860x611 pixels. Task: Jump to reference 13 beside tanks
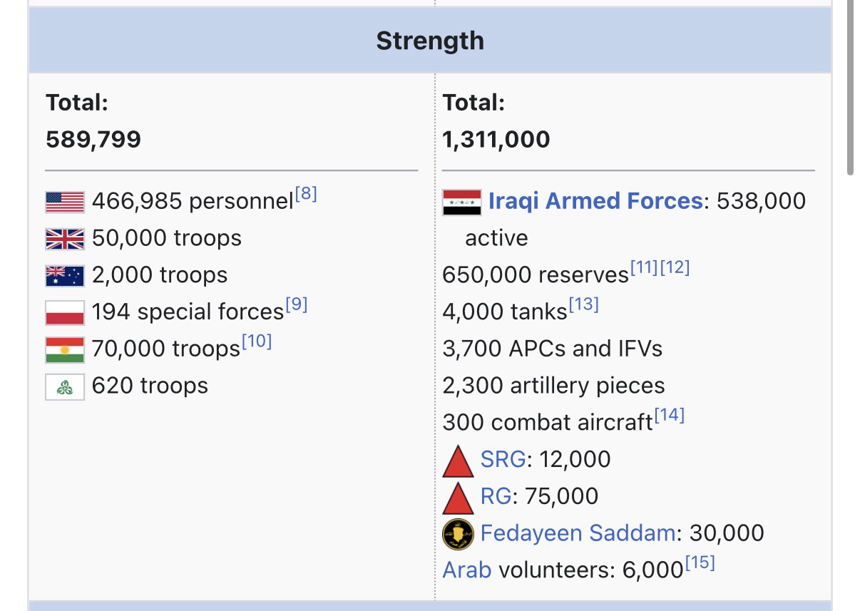(x=583, y=305)
